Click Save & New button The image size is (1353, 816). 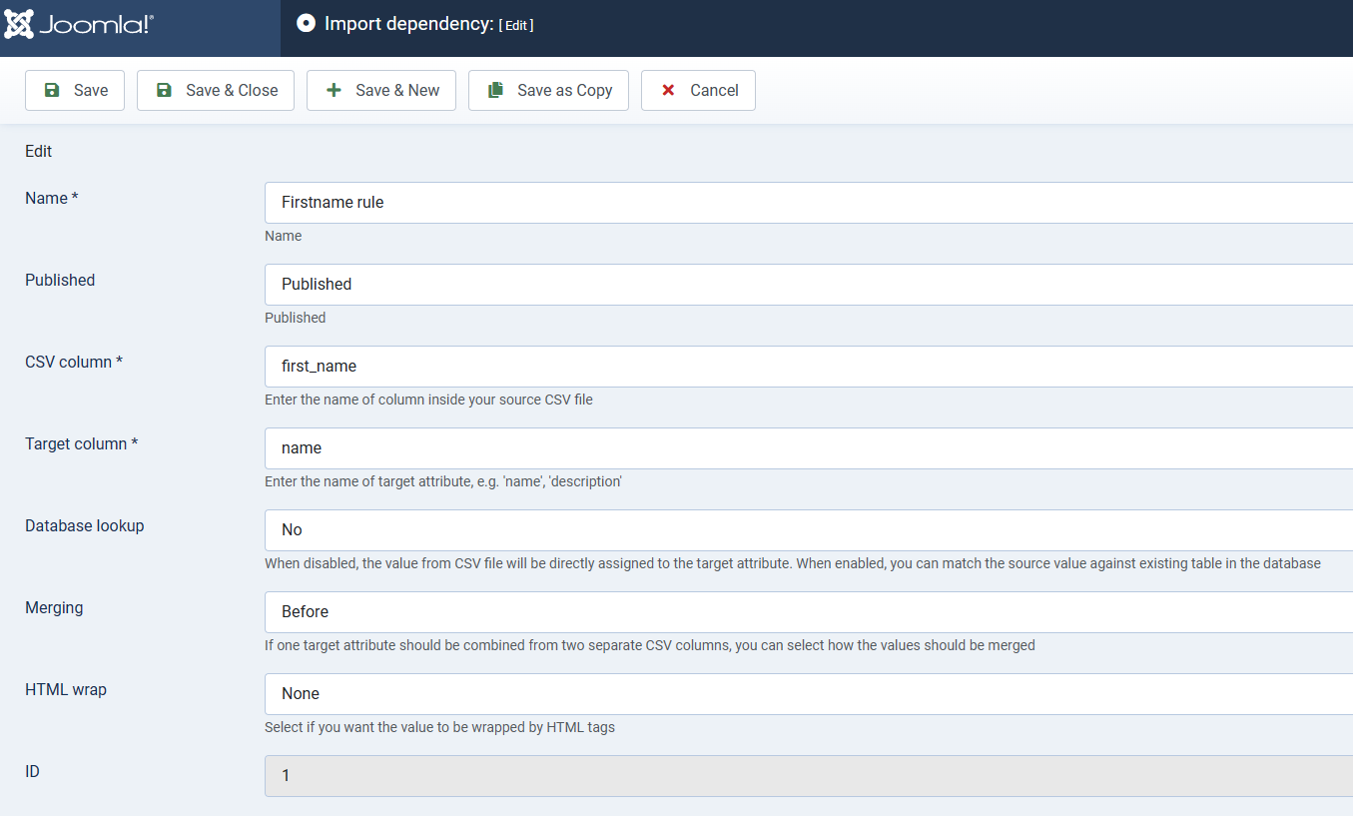pos(381,90)
